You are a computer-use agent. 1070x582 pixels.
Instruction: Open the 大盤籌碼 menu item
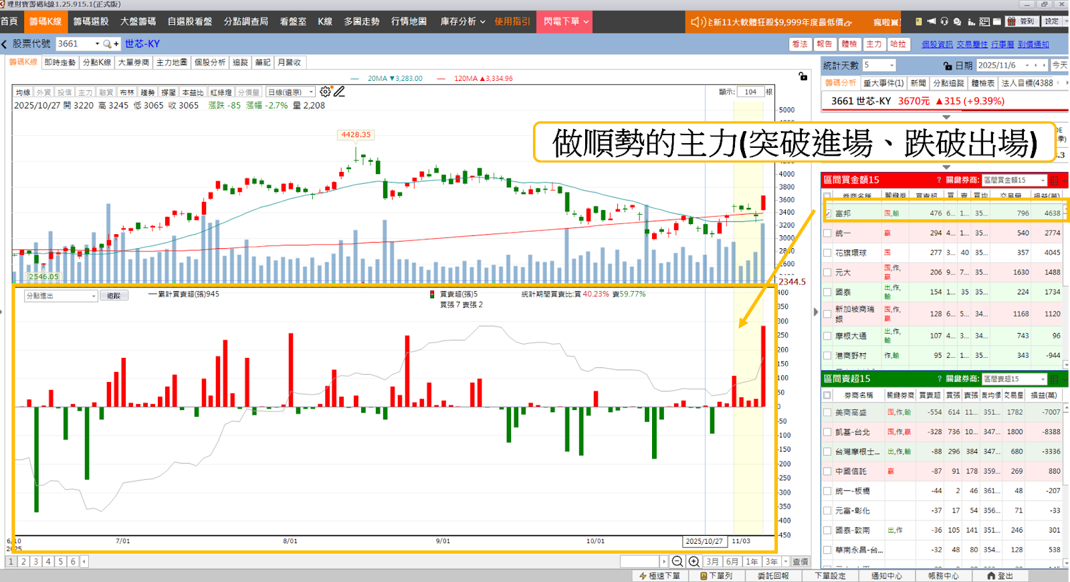pyautogui.click(x=138, y=21)
